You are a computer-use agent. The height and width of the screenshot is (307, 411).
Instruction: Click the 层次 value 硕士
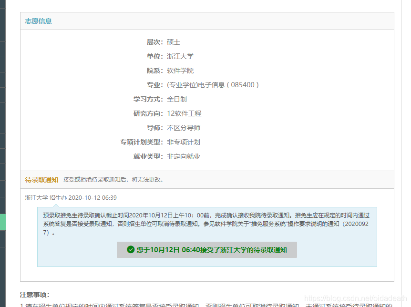click(173, 42)
